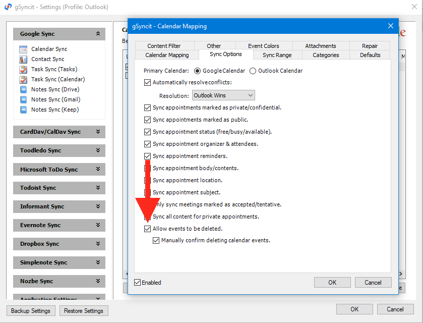This screenshot has width=423, height=323.
Task: Open Contact Sync in the sidebar
Action: (x=48, y=59)
